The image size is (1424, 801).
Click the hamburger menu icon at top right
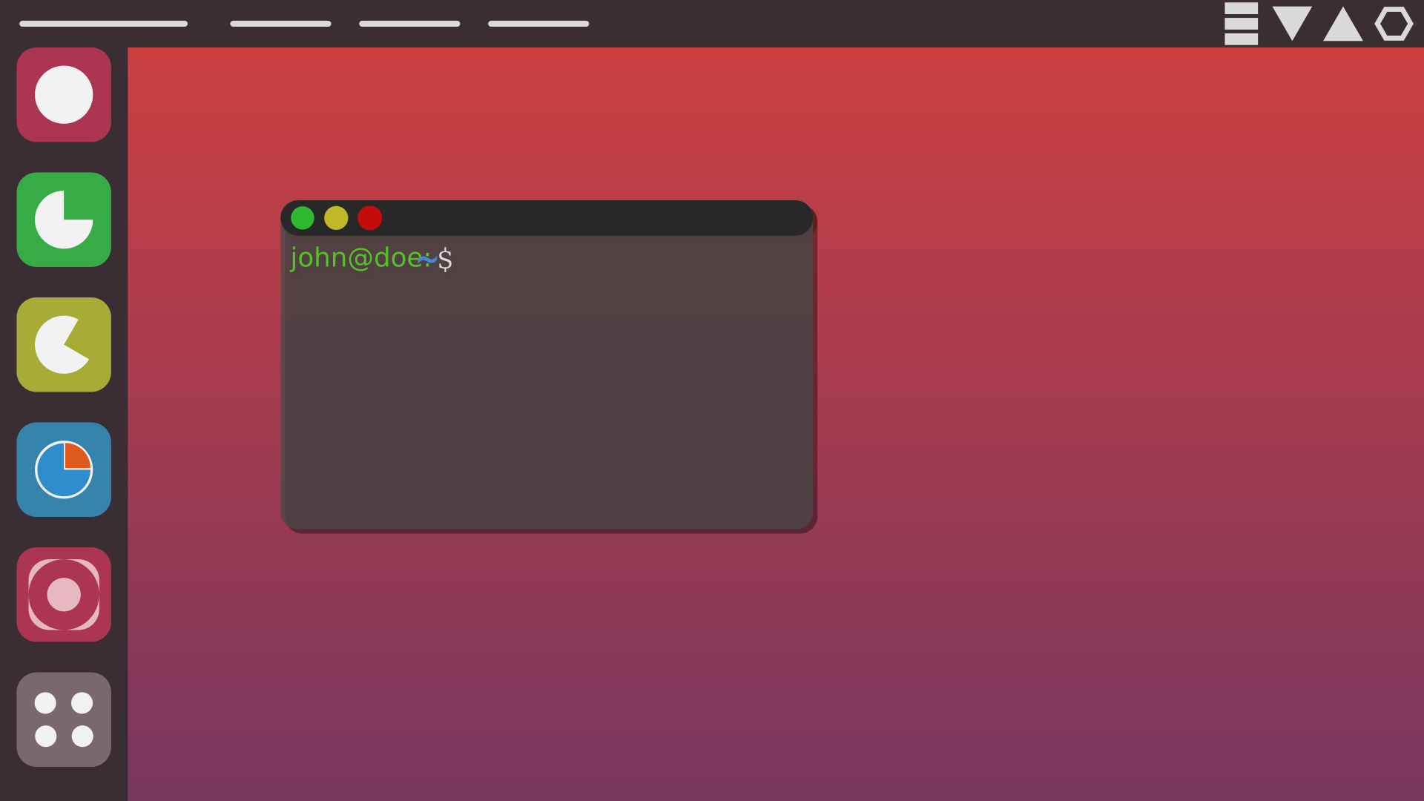pos(1241,24)
